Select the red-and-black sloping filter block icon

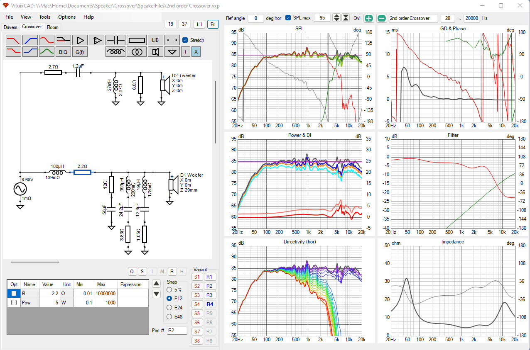(x=64, y=40)
